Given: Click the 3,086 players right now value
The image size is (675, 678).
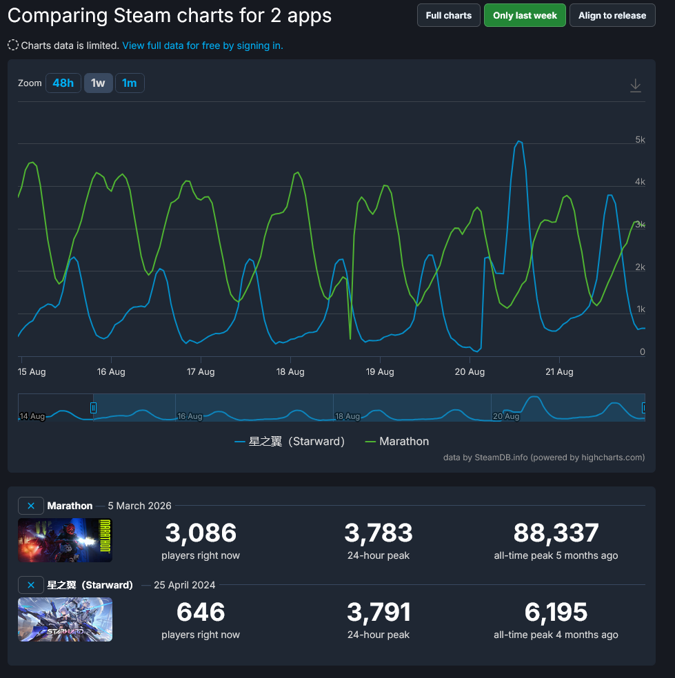Looking at the screenshot, I should pos(201,533).
